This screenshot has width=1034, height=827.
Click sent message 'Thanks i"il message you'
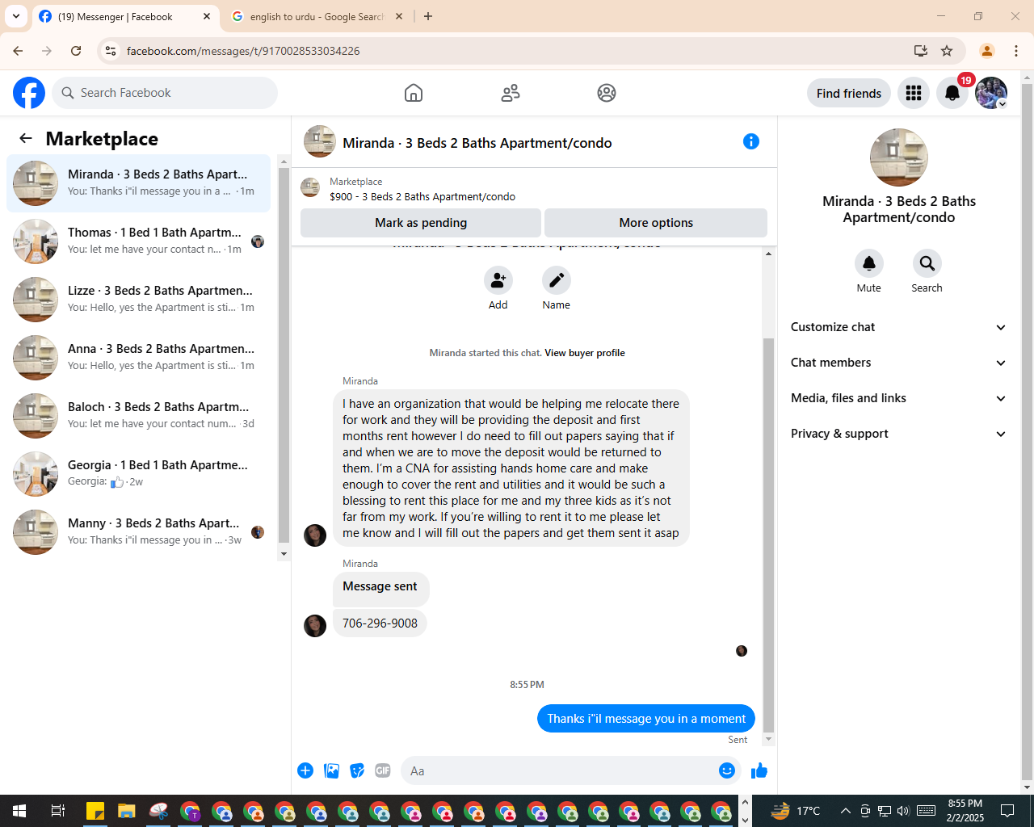(x=646, y=719)
